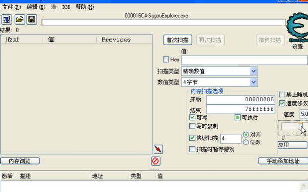Open the process list icon
This screenshot has width=308, height=192.
(7, 20)
